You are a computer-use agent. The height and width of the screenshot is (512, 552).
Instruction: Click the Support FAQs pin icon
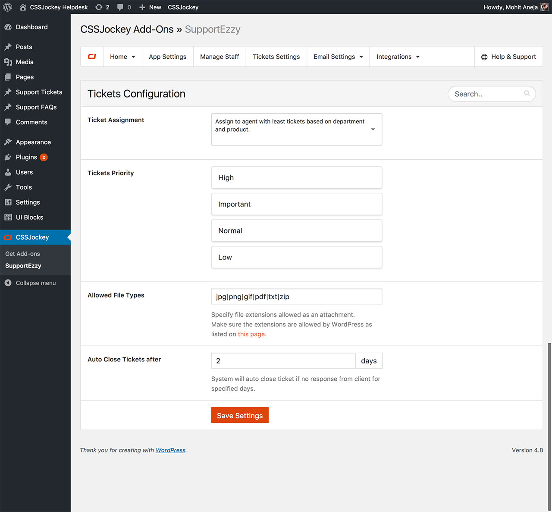[8, 107]
